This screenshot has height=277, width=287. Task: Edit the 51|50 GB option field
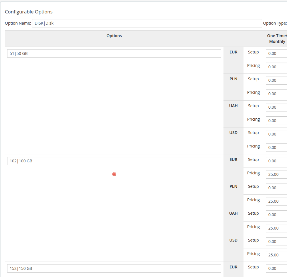click(114, 53)
